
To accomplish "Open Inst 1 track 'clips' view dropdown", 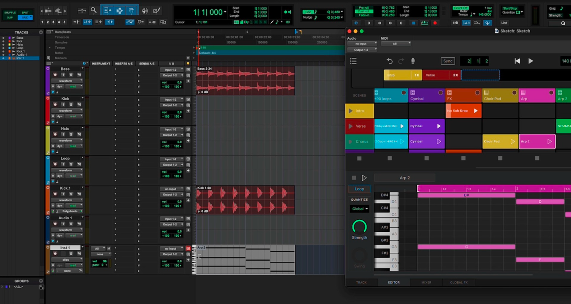I will [x=67, y=260].
